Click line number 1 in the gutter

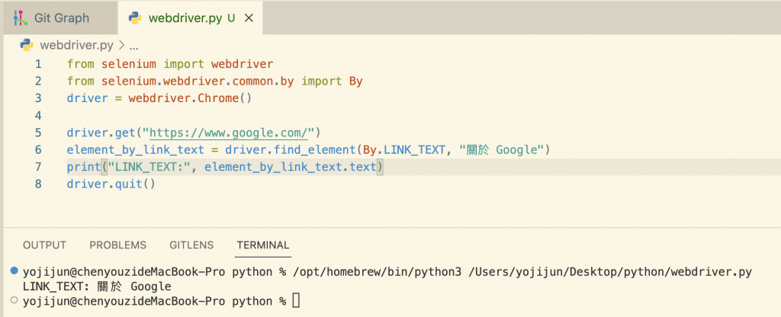(38, 64)
